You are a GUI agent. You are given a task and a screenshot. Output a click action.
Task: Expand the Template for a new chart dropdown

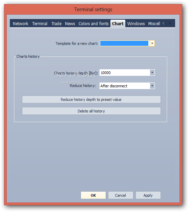152,43
